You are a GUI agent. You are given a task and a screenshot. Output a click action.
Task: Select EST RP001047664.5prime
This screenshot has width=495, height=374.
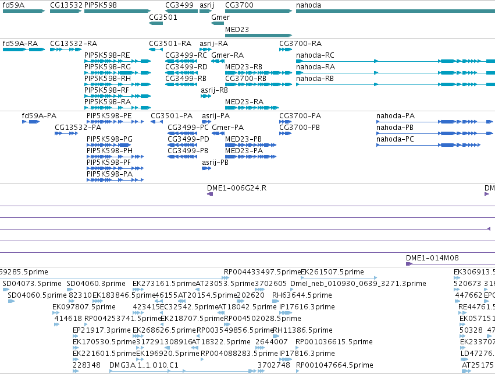(x=334, y=365)
